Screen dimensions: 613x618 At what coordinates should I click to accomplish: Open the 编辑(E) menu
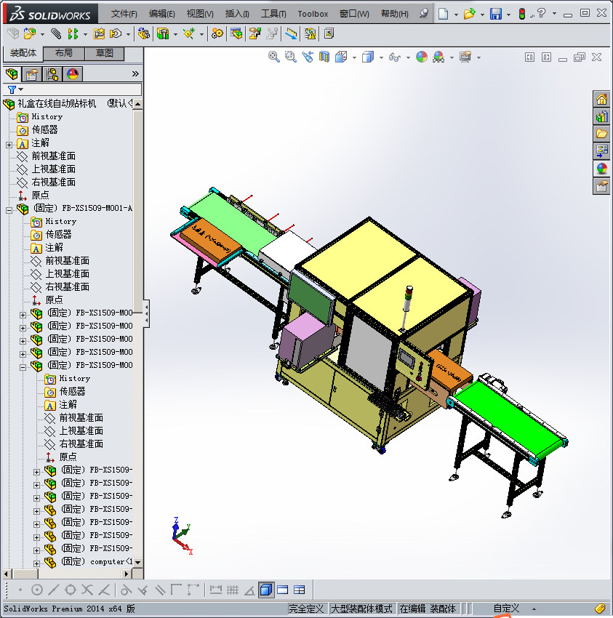[x=161, y=14]
